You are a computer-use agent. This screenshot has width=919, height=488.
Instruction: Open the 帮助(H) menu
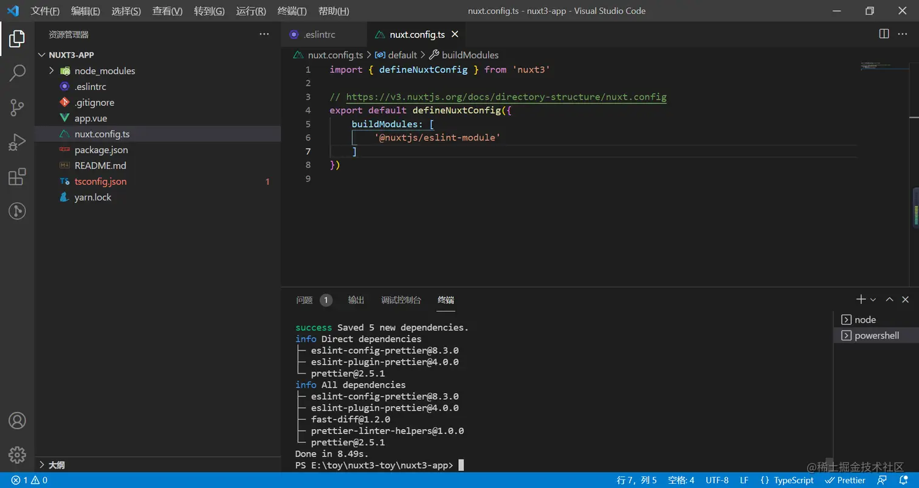pyautogui.click(x=334, y=11)
